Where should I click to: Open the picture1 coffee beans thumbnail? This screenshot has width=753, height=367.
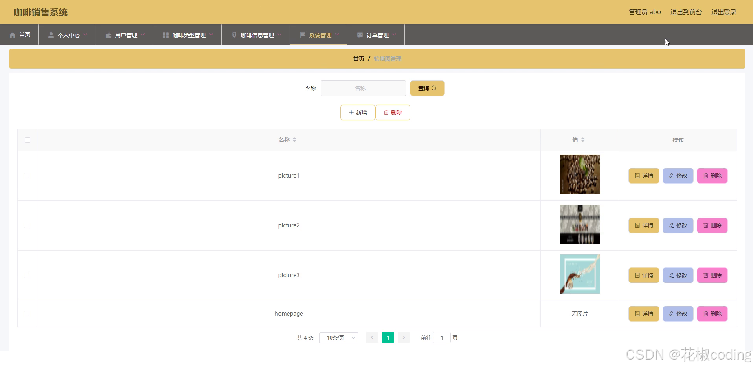click(x=580, y=174)
